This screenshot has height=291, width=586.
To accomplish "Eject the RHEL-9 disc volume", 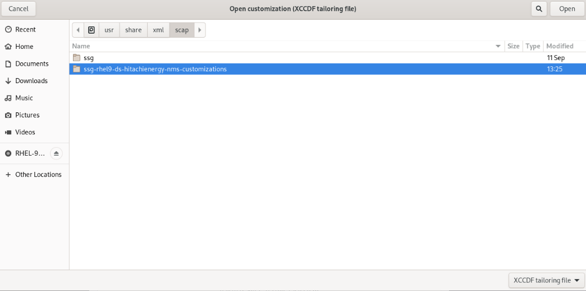I will point(56,153).
